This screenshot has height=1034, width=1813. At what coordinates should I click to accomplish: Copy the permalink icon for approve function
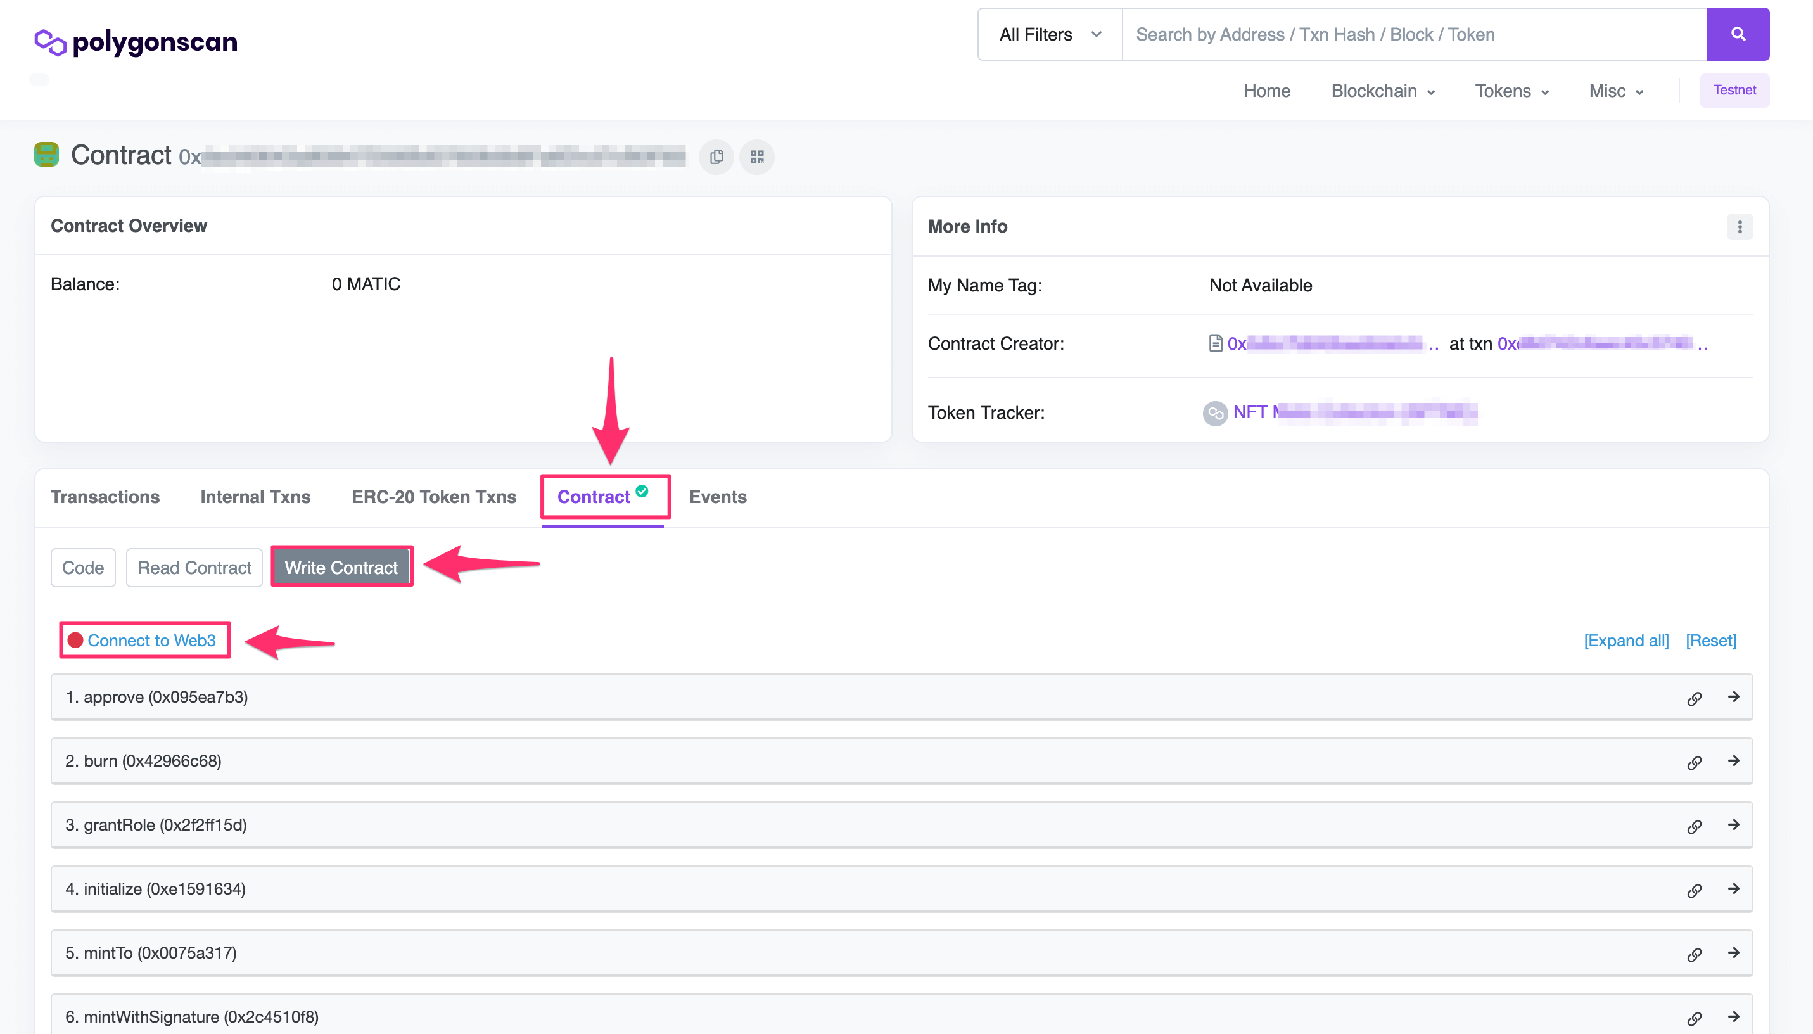[x=1694, y=698]
